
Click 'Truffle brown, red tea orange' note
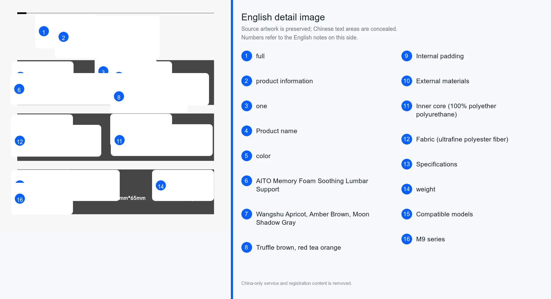click(x=298, y=248)
